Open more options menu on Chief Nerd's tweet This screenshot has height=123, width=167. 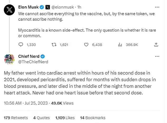coord(157,57)
